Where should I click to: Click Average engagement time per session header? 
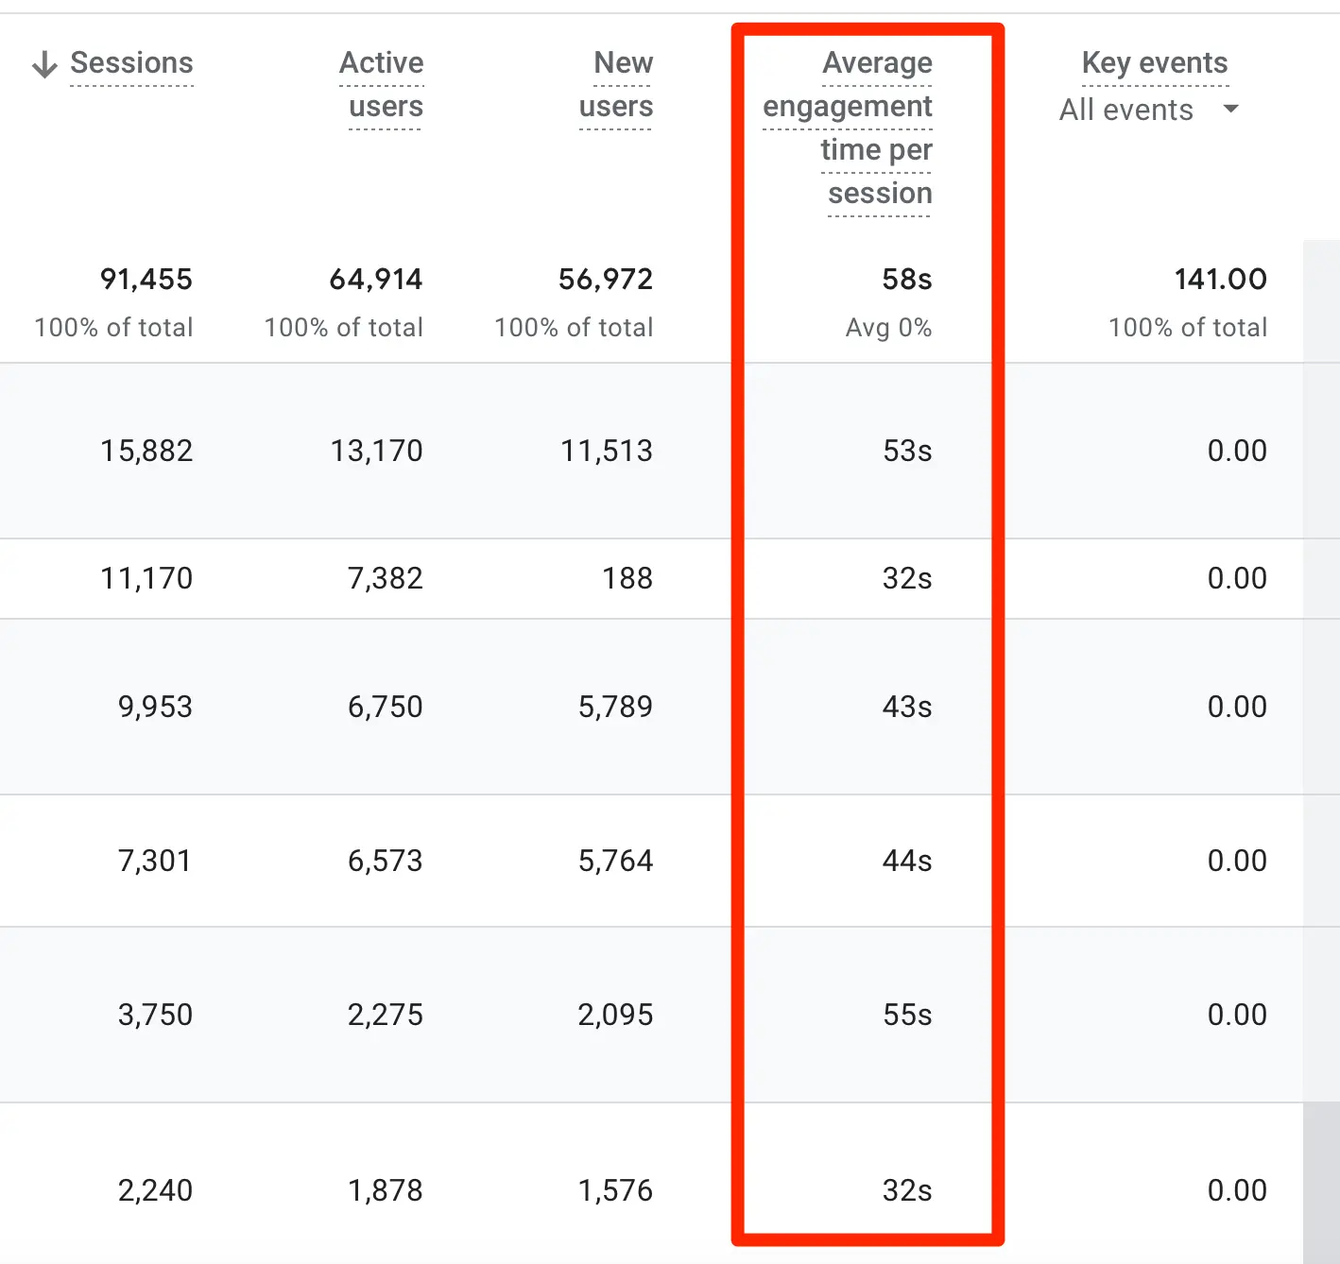849,128
